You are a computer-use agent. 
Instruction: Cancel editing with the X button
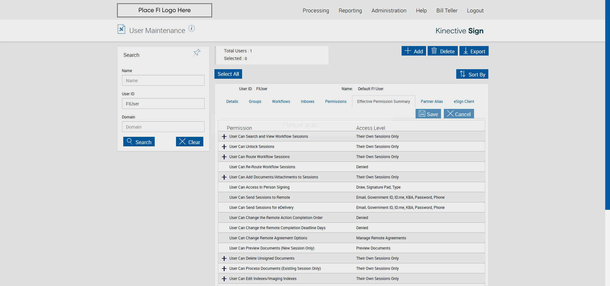pos(459,114)
